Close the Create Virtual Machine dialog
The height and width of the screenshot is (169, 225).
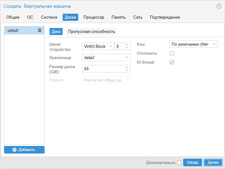(219, 6)
